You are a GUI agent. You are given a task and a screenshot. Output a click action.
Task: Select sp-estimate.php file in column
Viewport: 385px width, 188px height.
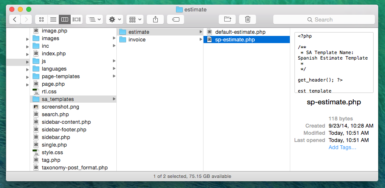247,39
